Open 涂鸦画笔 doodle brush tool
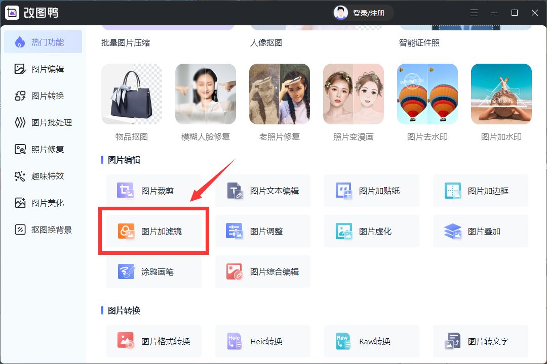Viewport: 547px width, 364px height. pyautogui.click(x=153, y=271)
